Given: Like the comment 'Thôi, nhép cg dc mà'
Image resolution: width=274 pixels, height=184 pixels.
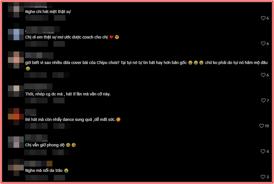Looking at the screenshot, I should pos(263,101).
